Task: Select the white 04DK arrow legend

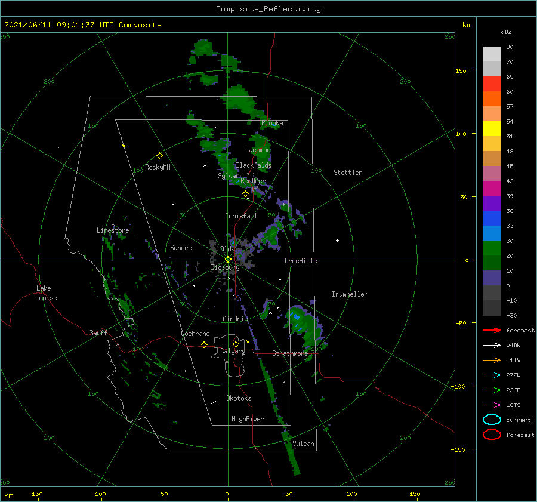Action: (x=492, y=346)
